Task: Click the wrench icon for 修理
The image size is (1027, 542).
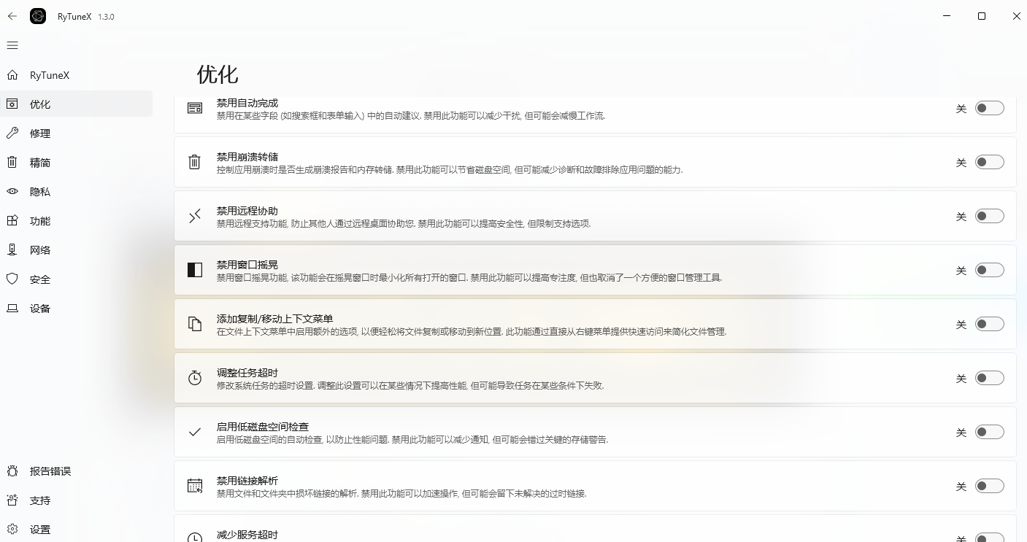Action: [11, 133]
